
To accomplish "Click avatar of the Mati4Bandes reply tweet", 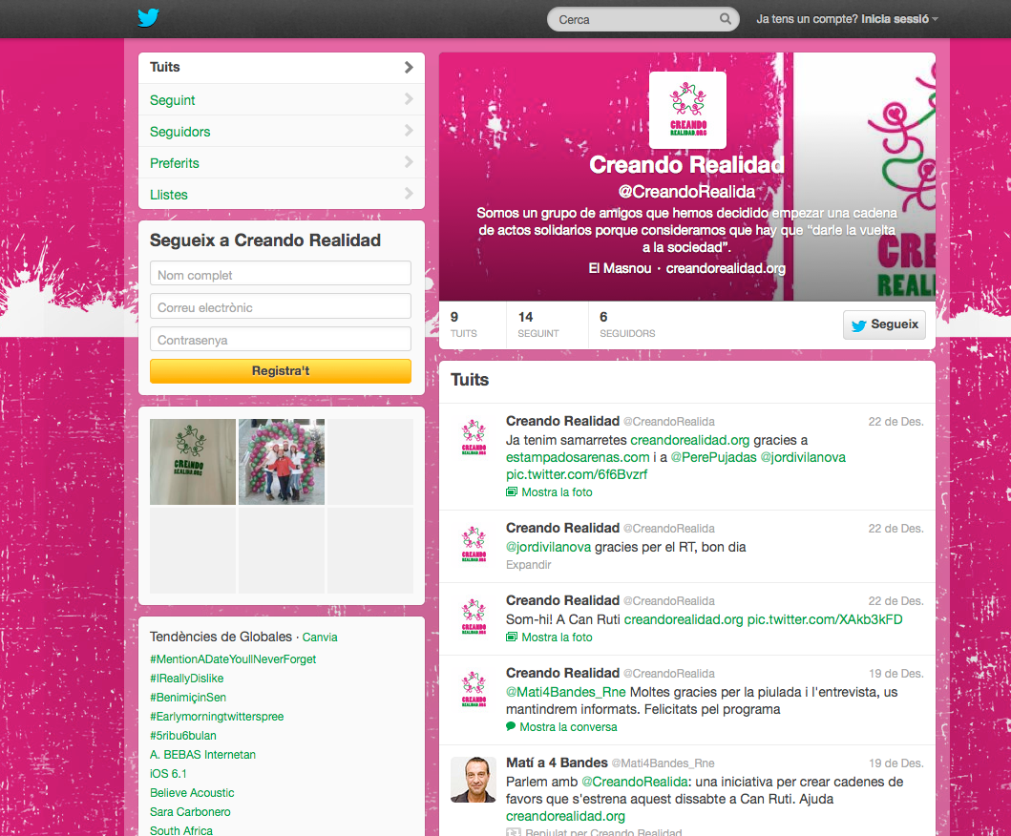I will (474, 689).
